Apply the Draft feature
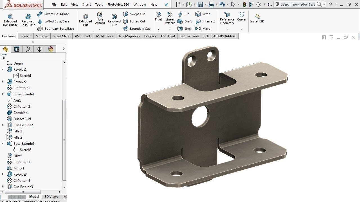360x202 pixels. point(185,21)
